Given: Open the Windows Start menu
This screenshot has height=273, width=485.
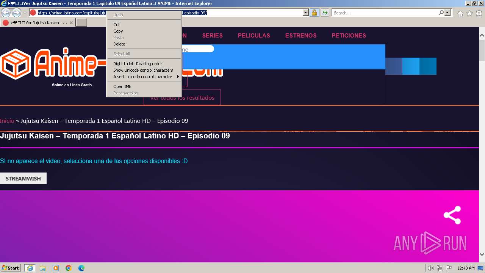Looking at the screenshot, I should click(x=11, y=268).
